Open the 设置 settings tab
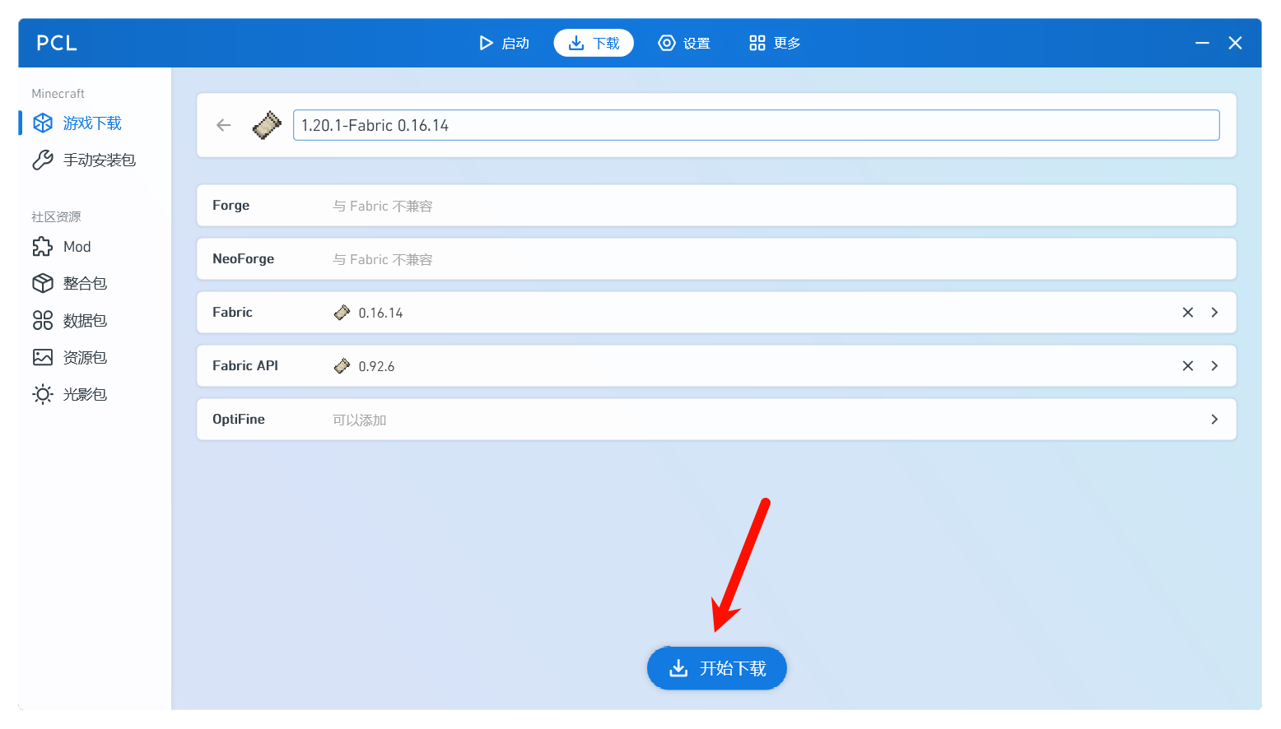The height and width of the screenshot is (729, 1281). [684, 43]
